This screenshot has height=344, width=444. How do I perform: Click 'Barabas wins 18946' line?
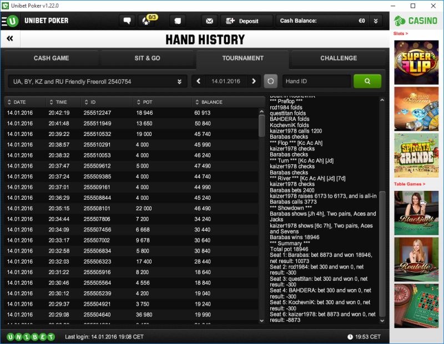coord(295,237)
